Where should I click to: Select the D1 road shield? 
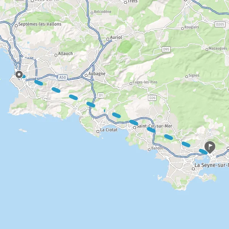[x=101, y=95]
